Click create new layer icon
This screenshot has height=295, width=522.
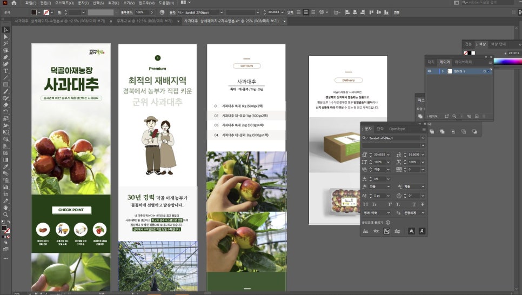point(477,116)
